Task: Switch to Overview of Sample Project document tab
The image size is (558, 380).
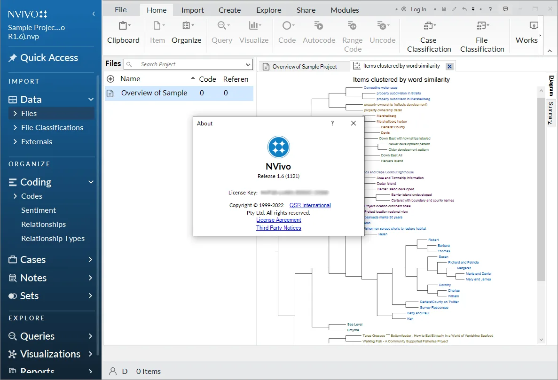Action: tap(303, 67)
